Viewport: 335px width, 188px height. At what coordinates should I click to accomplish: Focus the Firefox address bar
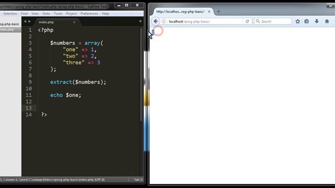[x=205, y=21]
